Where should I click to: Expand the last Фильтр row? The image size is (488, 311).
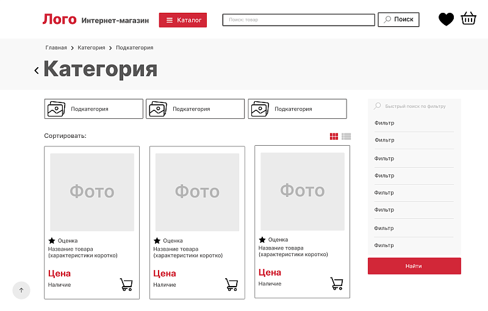414,245
